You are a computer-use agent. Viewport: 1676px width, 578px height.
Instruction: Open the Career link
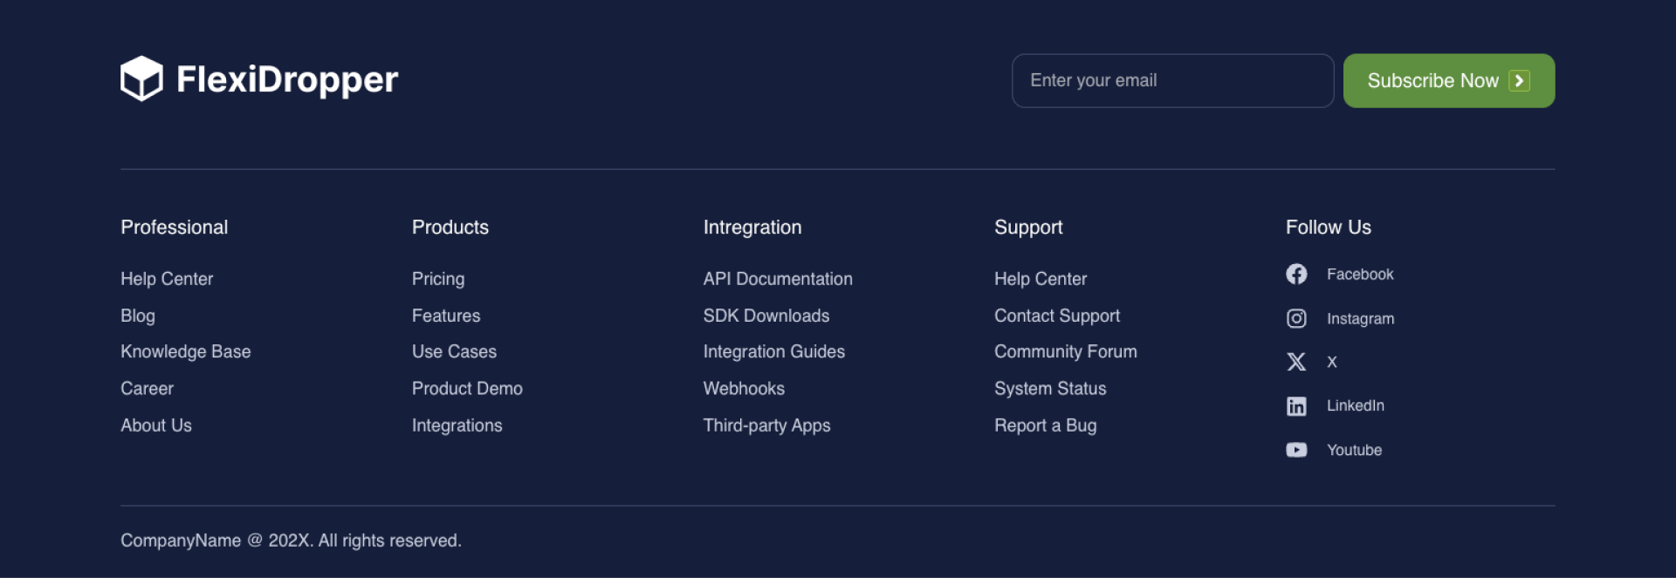pos(147,389)
